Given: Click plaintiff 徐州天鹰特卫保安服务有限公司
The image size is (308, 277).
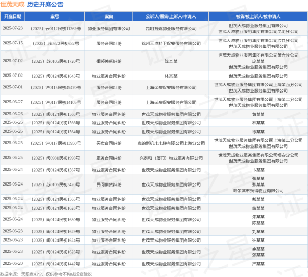Looking at the screenshot, I should point(171,44).
